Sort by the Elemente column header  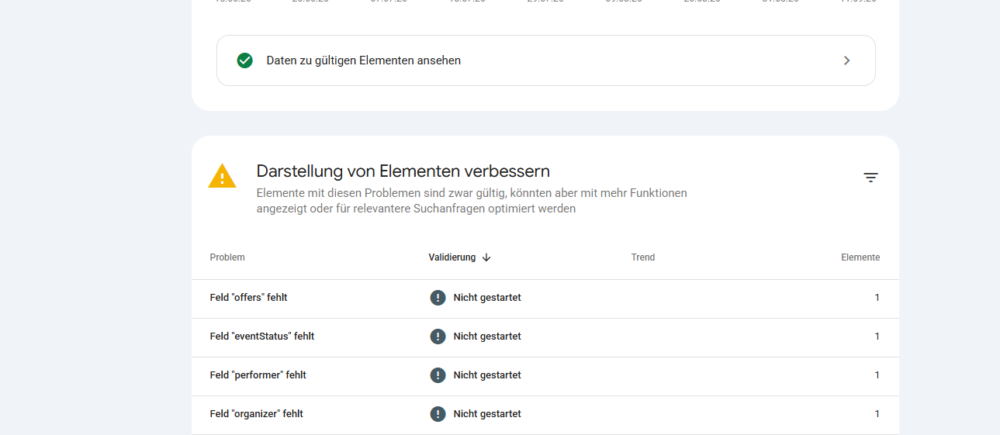tap(860, 257)
